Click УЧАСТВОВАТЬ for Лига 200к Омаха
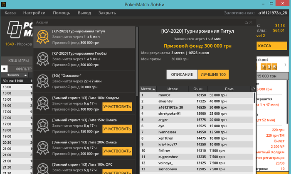 click(x=117, y=151)
